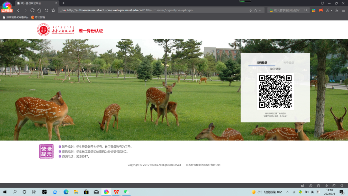Viewport: 348px width, 196px height.
Task: Expand the address bar dropdown arrow
Action: [x=260, y=10]
